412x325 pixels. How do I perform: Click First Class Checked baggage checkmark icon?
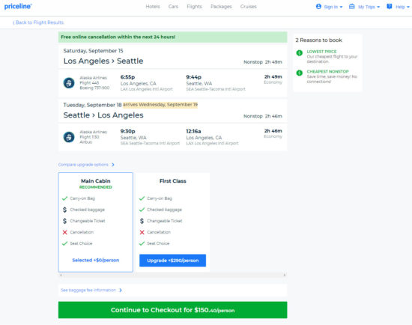click(x=142, y=210)
